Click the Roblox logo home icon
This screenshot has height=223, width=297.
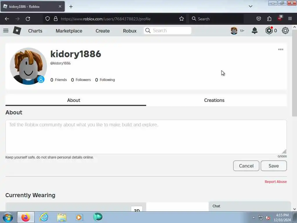pos(17,30)
